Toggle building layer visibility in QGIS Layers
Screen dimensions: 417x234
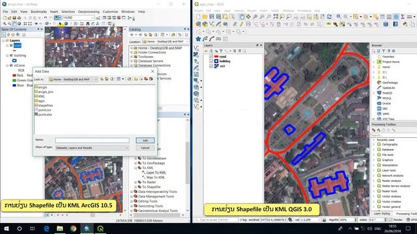(211, 61)
